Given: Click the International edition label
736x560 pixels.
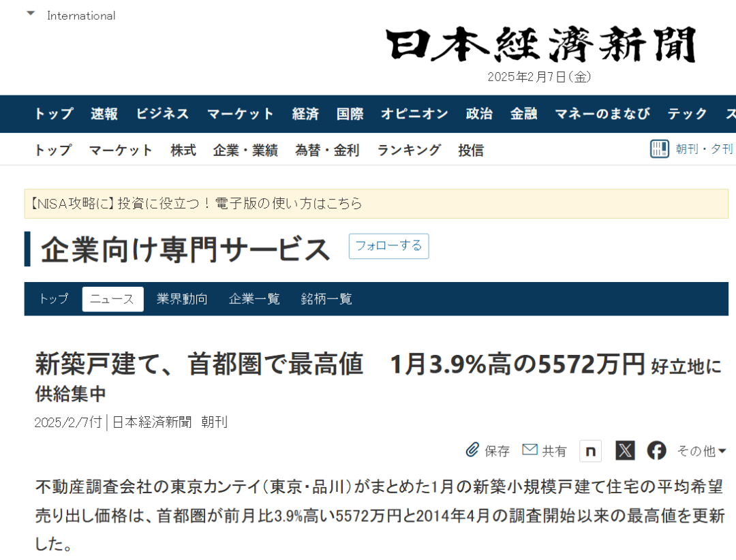Looking at the screenshot, I should point(81,16).
